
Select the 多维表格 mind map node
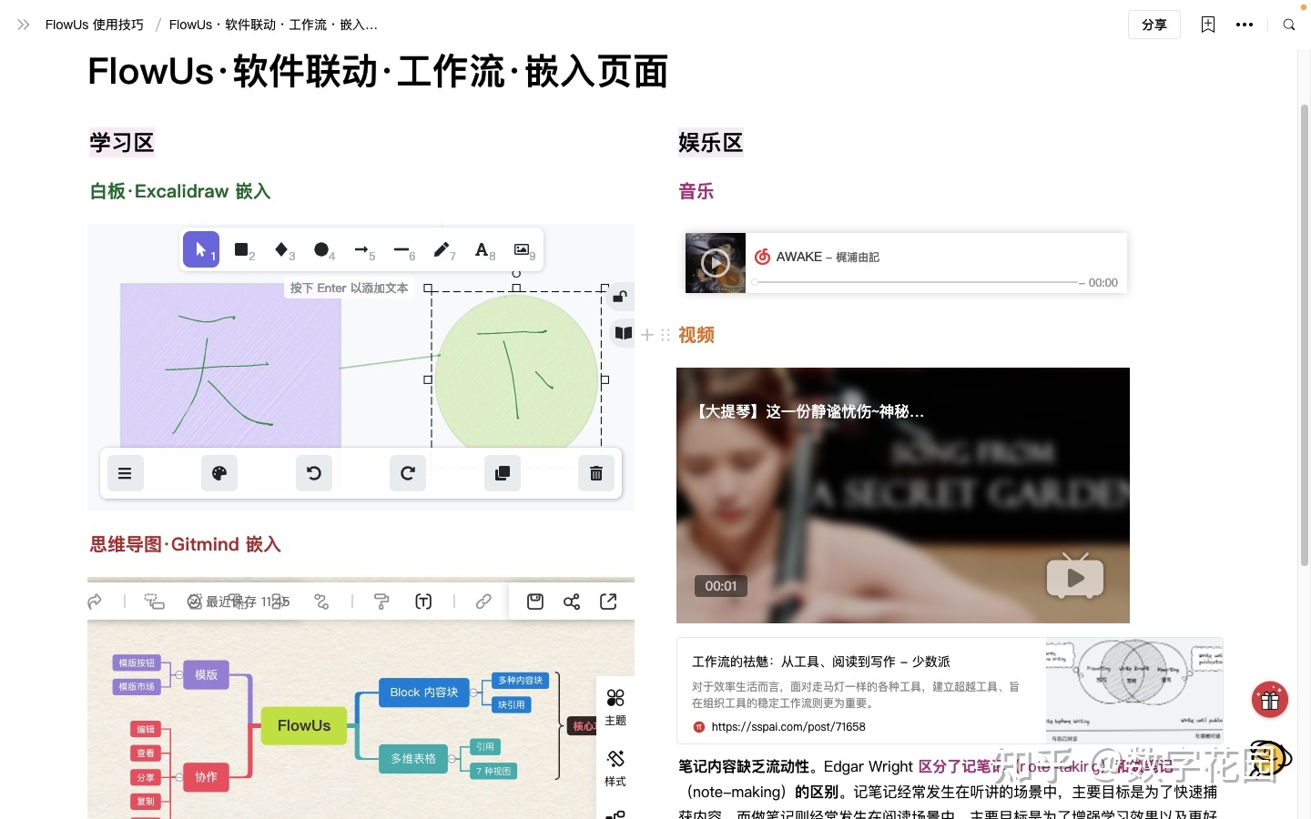(x=413, y=758)
